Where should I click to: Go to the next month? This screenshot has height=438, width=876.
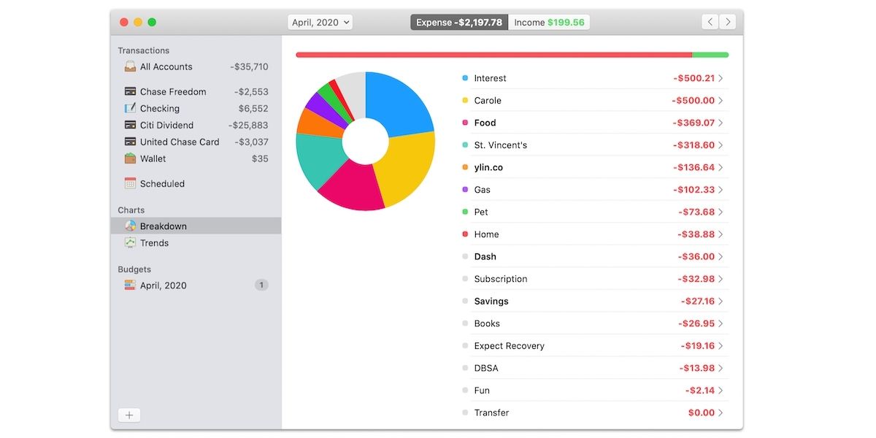coord(727,22)
